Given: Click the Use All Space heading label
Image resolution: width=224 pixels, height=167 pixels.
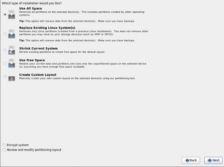Looking at the screenshot, I should point(31,8).
